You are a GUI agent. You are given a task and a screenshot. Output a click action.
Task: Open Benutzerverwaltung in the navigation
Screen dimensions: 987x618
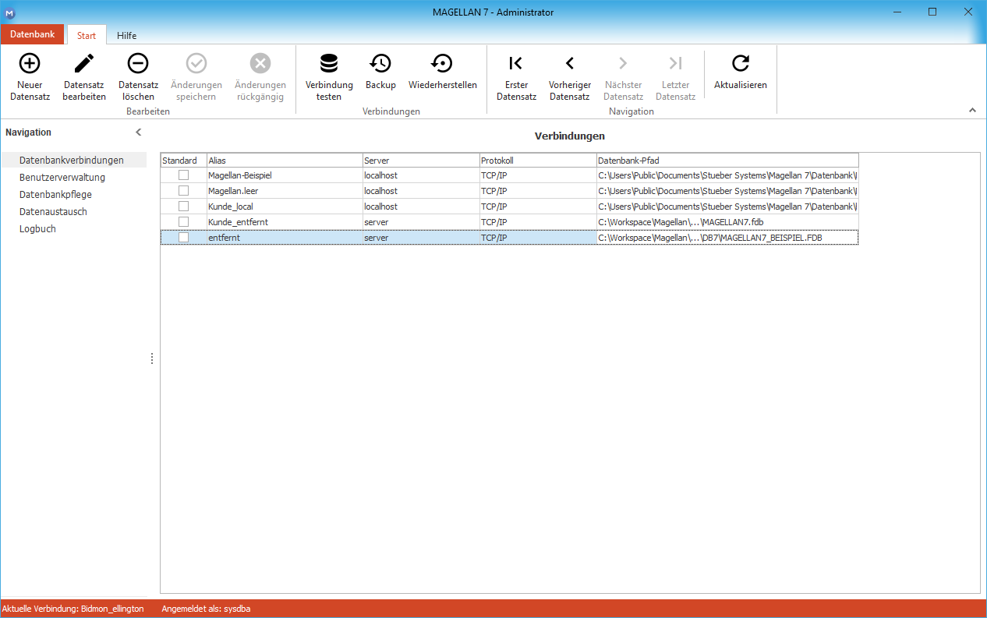(62, 178)
